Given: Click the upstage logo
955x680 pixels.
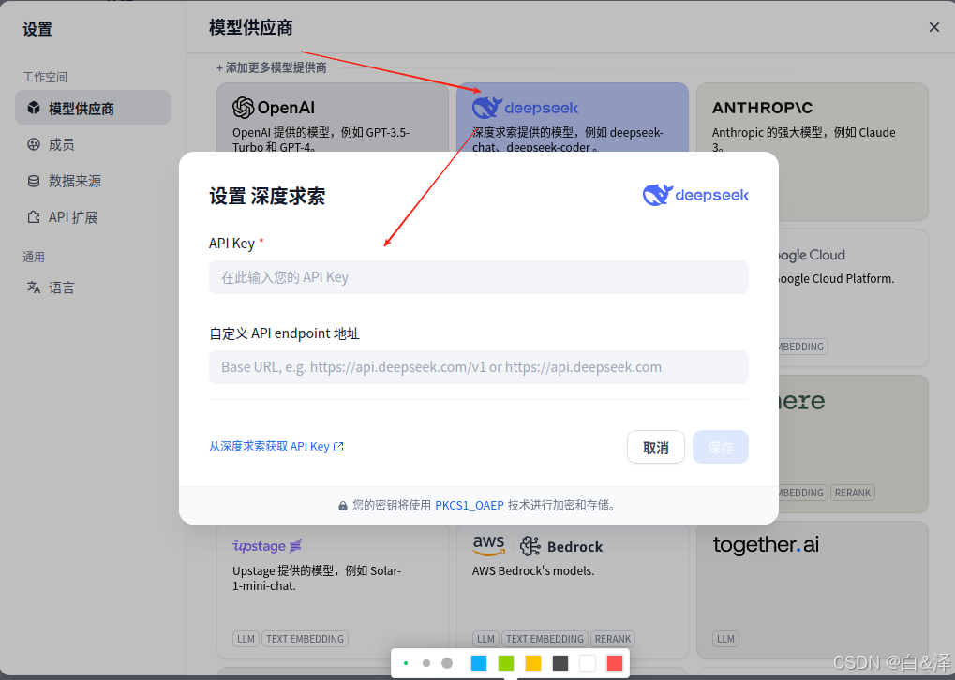Looking at the screenshot, I should 267,546.
